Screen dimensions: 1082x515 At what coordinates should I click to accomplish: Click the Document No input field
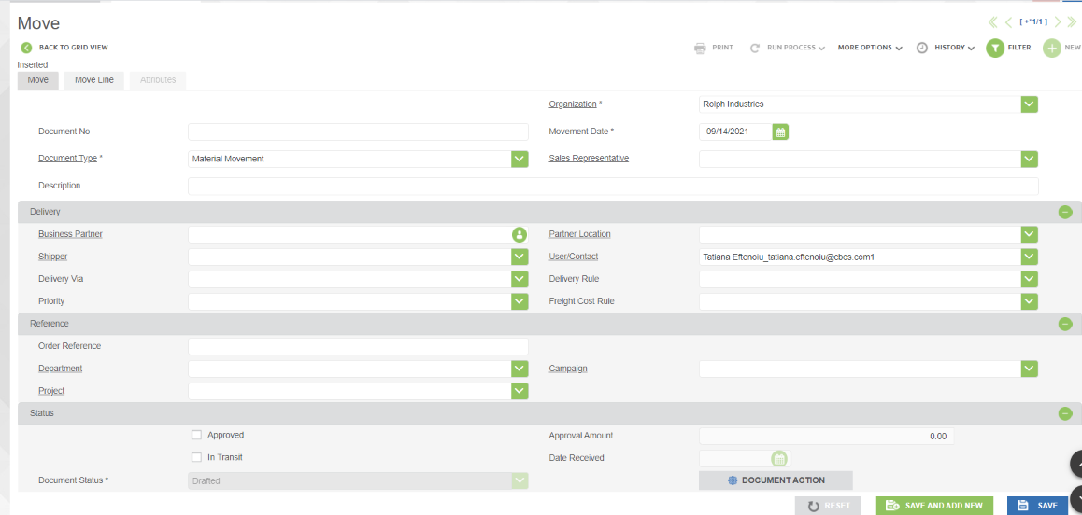tap(358, 132)
